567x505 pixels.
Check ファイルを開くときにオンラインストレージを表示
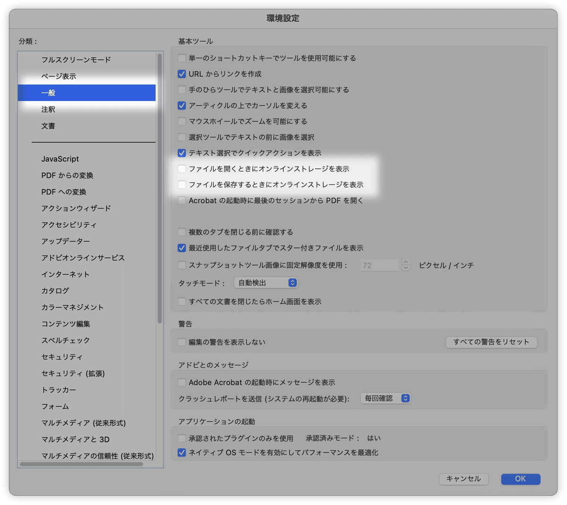coord(182,169)
